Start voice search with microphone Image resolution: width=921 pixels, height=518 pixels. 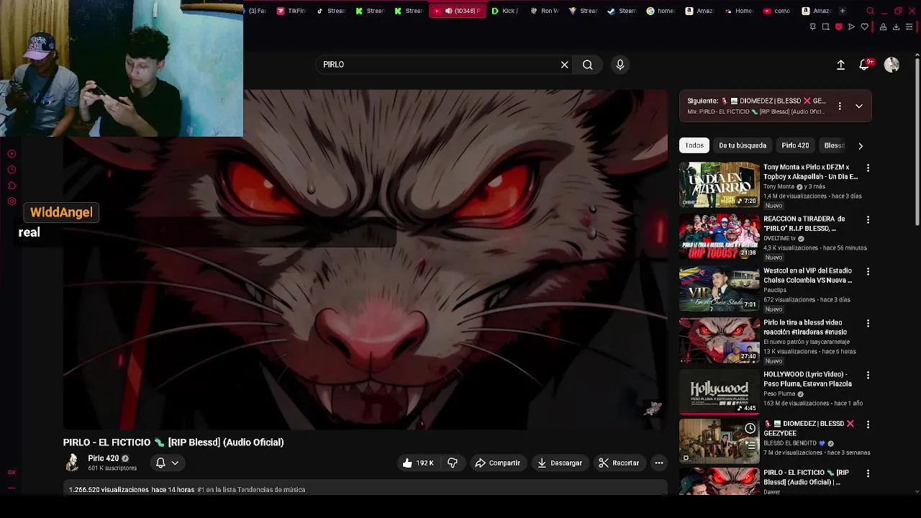click(x=620, y=65)
